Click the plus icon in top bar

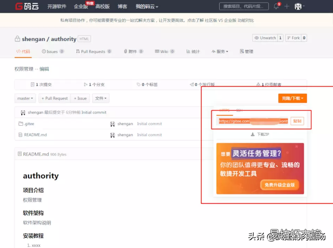tap(287, 7)
